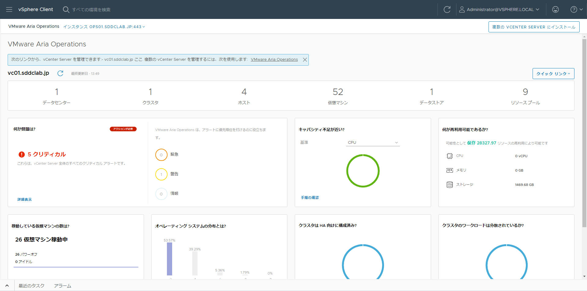The width and height of the screenshot is (587, 291).
Task: Click the vc01.sddclab.jp heading
Action: click(28, 73)
